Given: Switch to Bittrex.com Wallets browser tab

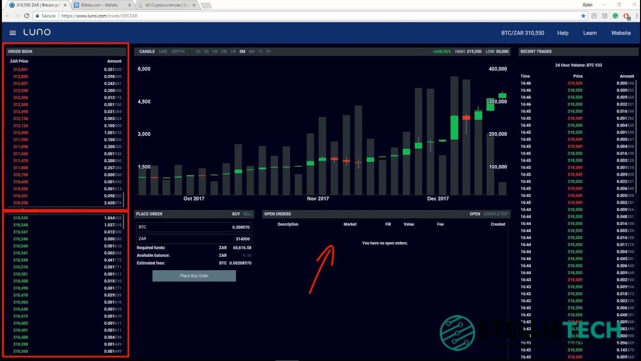Looking at the screenshot, I should pos(102,5).
